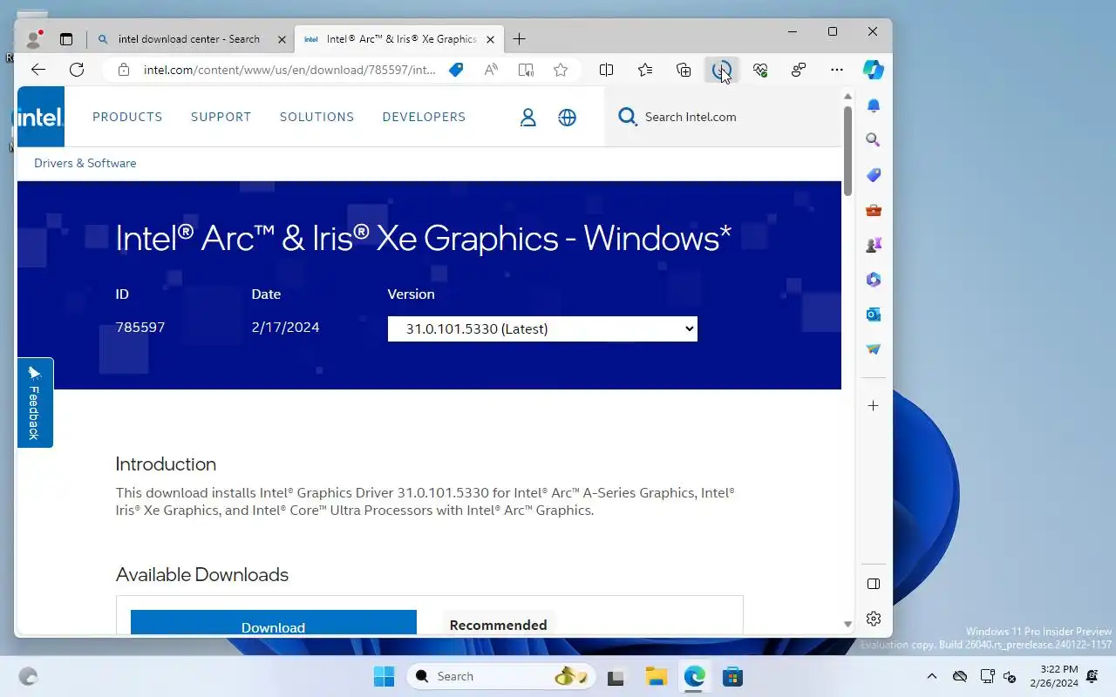Open Task View on taskbar

pos(616,676)
